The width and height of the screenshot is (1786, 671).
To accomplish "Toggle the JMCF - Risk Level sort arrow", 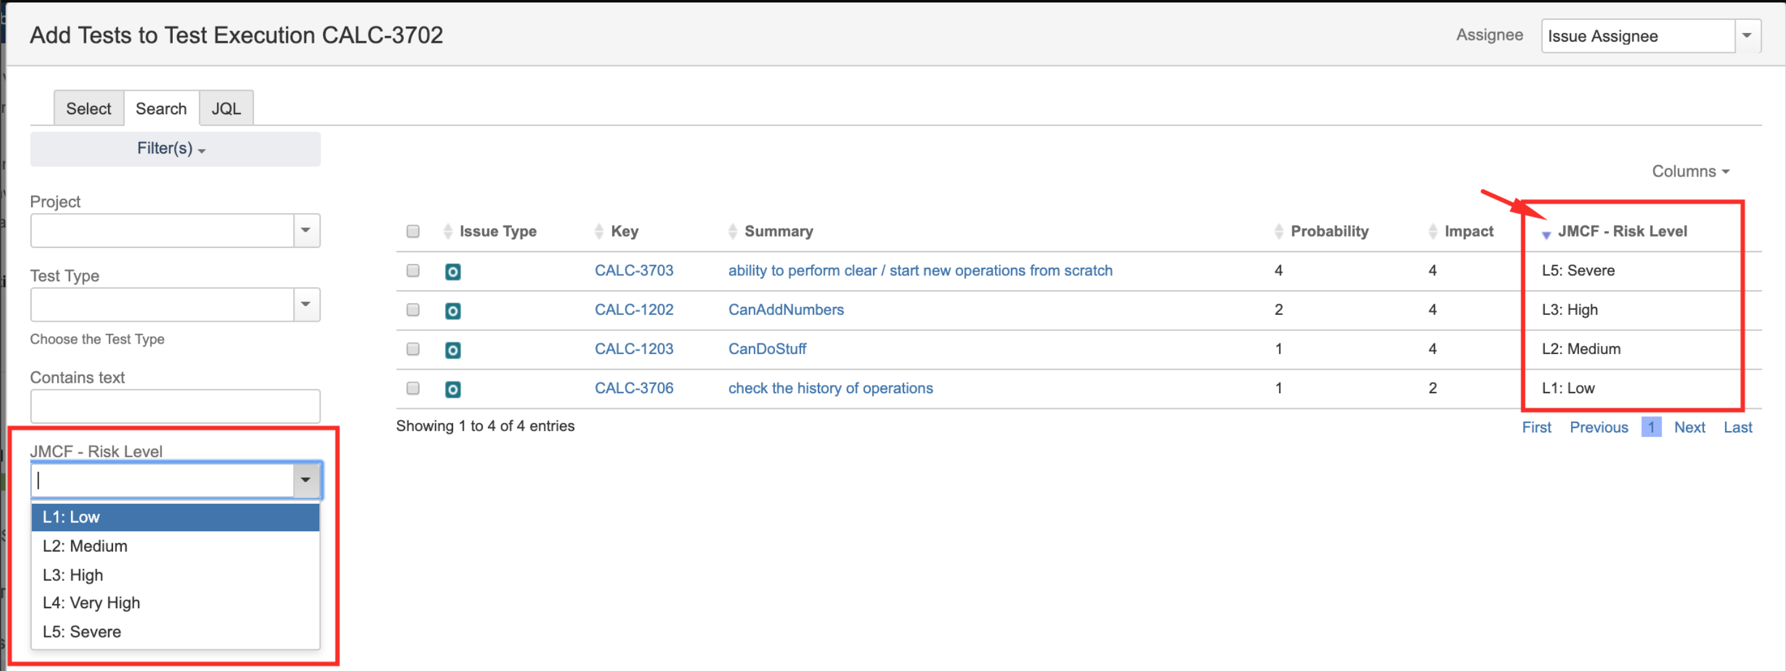I will tap(1546, 234).
